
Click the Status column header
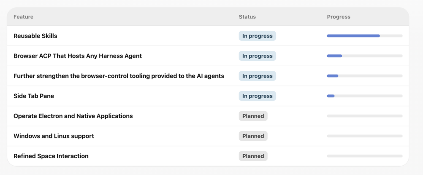[247, 17]
